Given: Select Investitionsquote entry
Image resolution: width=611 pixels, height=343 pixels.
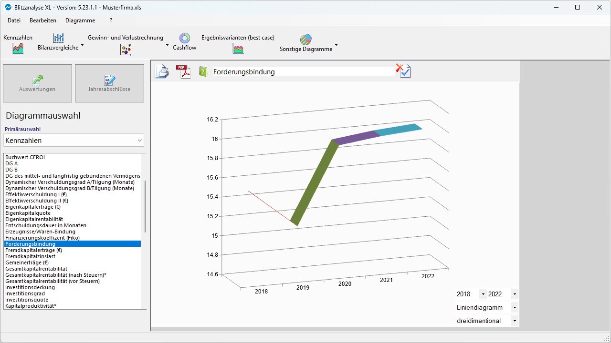Looking at the screenshot, I should (73, 300).
